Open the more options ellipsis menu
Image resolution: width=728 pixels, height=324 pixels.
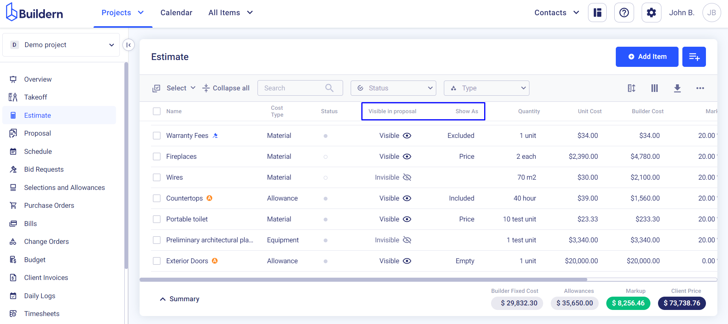[700, 88]
